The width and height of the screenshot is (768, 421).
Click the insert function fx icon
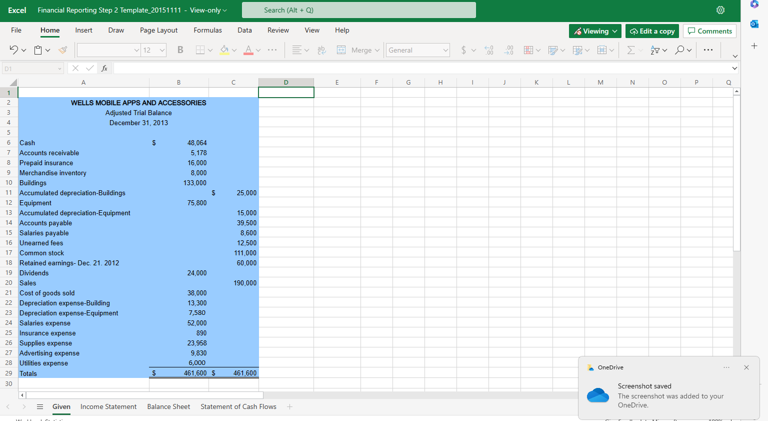pos(104,68)
